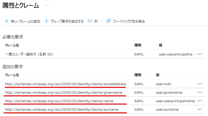Click the フィードバックがある場合 label
Image resolution: width=208 pixels, height=116 pixels.
point(129,21)
